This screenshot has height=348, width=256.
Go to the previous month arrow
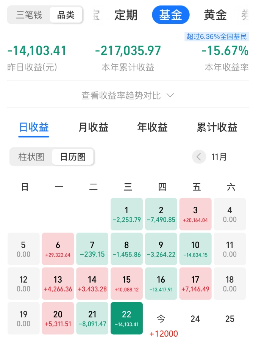pos(199,157)
